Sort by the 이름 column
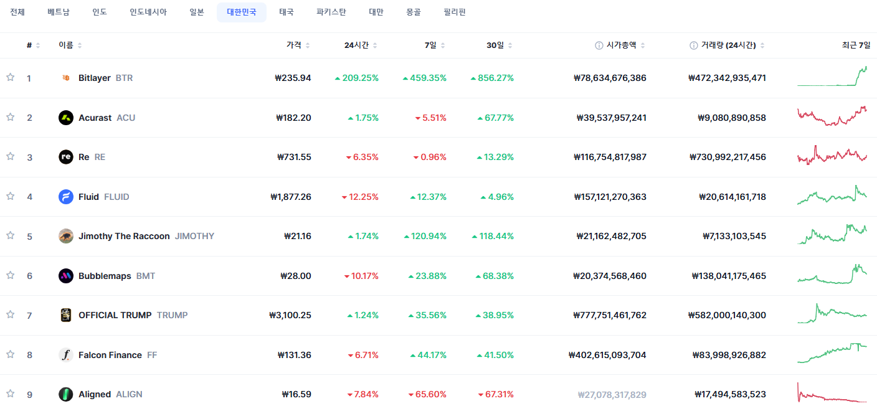Image resolution: width=877 pixels, height=411 pixels. tap(70, 45)
